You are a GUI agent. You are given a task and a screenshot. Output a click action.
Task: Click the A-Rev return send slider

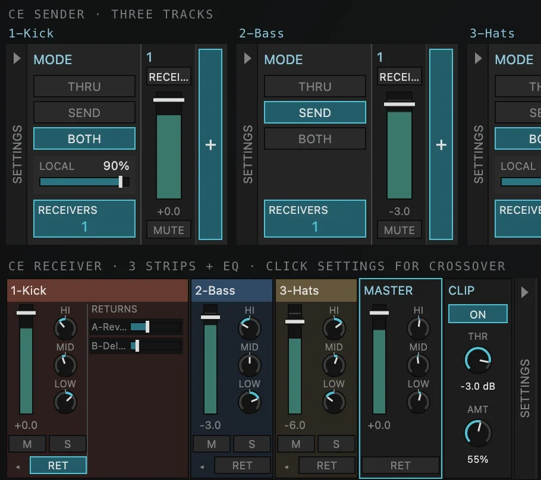click(156, 327)
